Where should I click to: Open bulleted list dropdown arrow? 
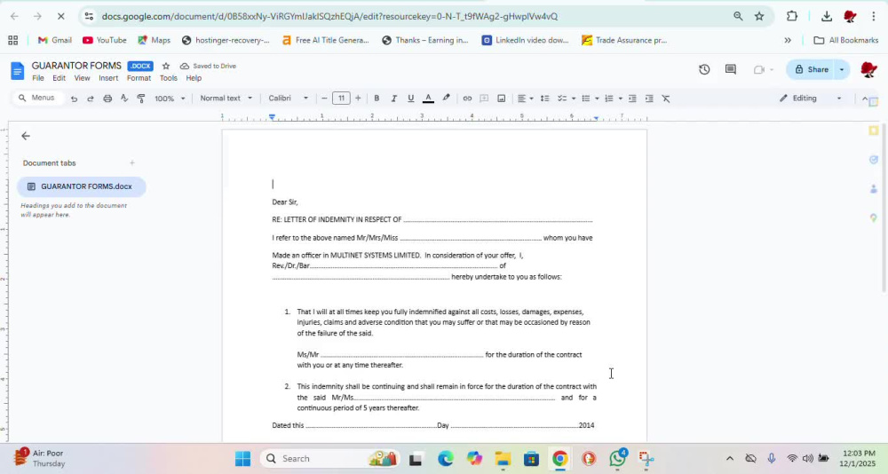click(597, 99)
